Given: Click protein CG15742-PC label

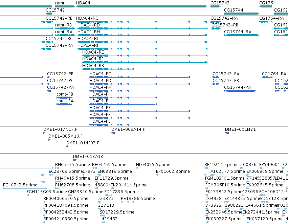Looking at the screenshot, I should [61, 81].
